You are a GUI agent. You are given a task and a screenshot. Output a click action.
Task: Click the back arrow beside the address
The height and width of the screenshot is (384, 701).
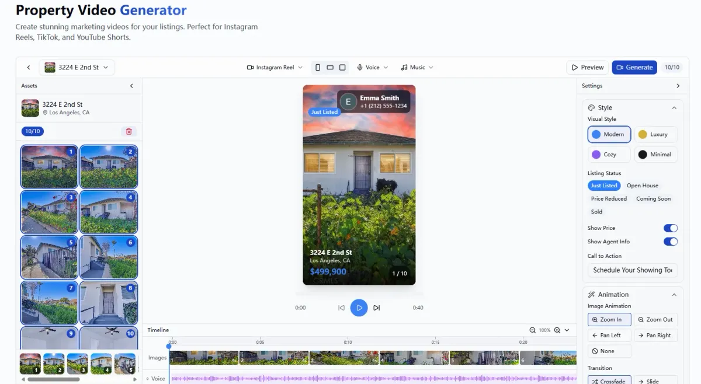(29, 68)
